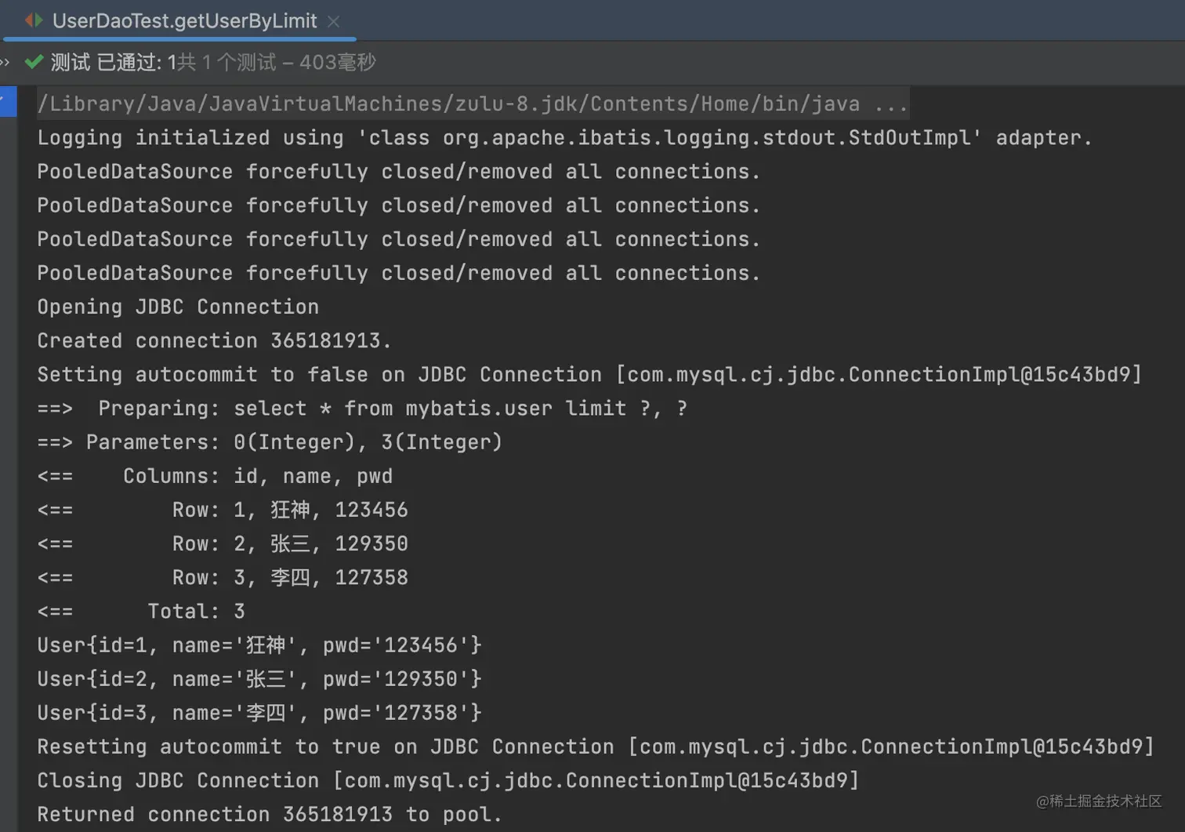Click the '测试 已通过: 1' status text

pyautogui.click(x=114, y=62)
